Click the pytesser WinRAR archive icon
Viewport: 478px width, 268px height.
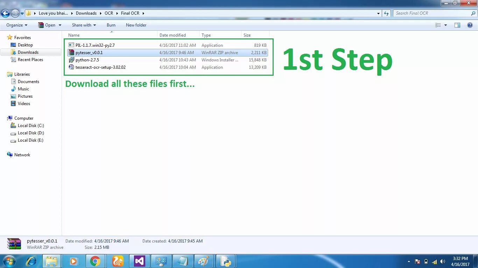click(x=71, y=53)
